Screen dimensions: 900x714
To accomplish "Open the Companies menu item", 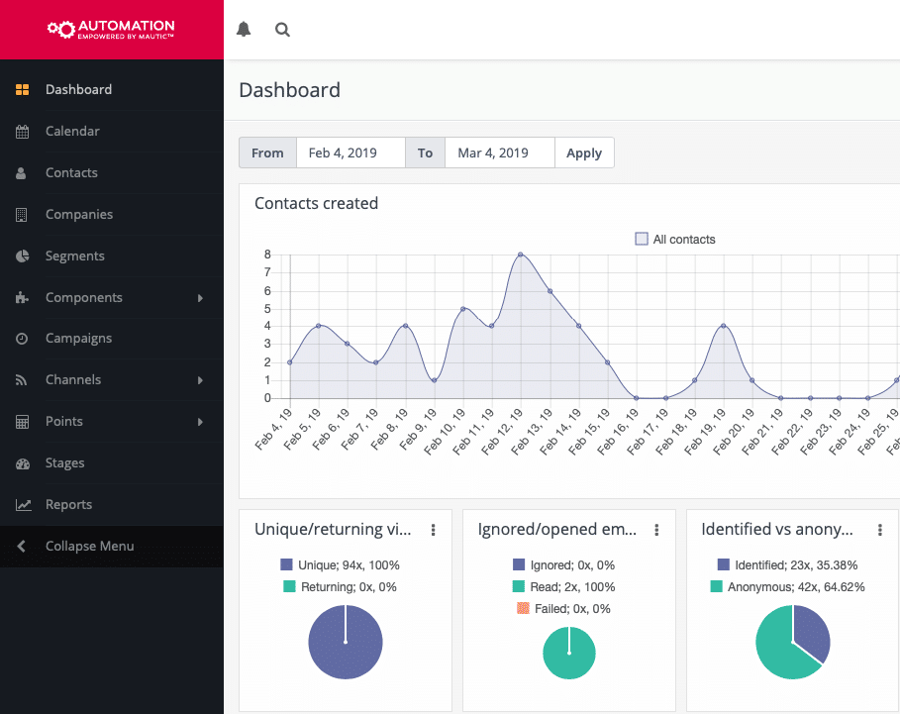I will tap(79, 215).
